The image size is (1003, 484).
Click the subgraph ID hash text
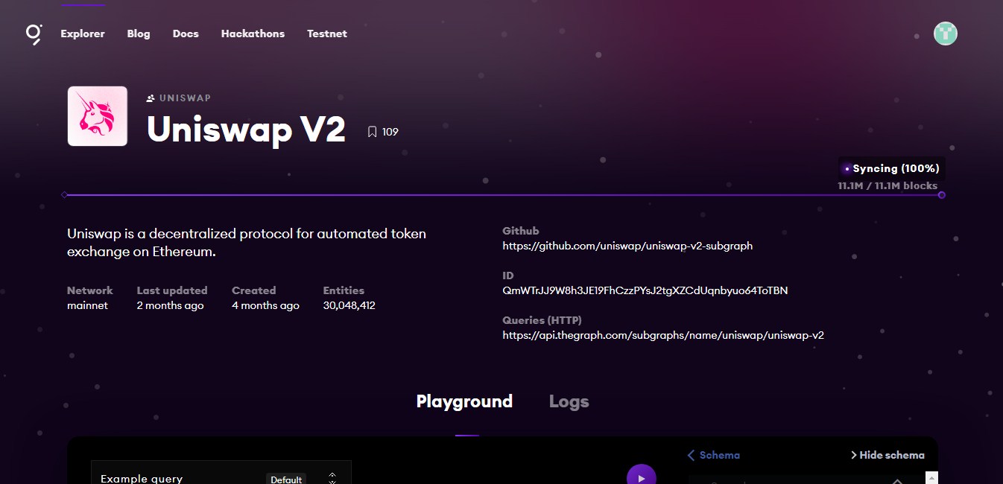645,290
